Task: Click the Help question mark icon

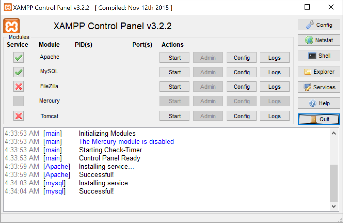Action: pos(313,103)
